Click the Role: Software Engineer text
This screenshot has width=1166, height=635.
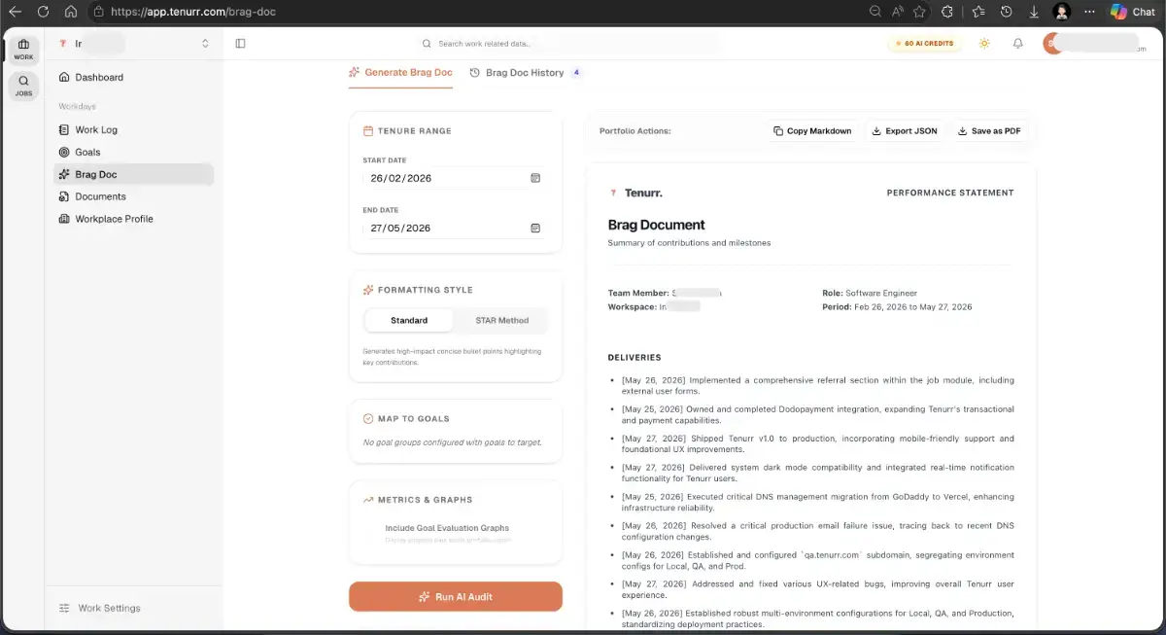tap(870, 293)
